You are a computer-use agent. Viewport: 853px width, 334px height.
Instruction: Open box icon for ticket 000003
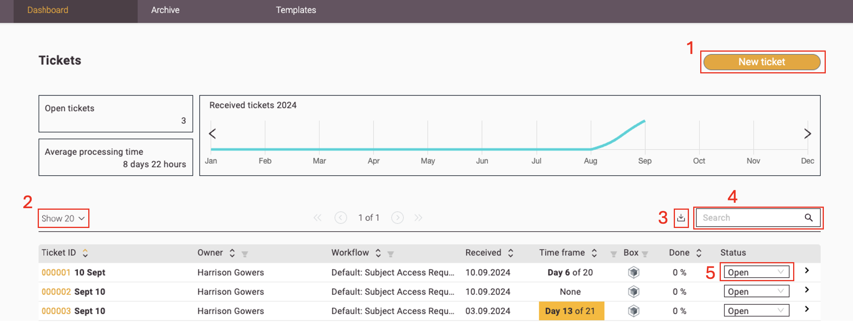634,311
